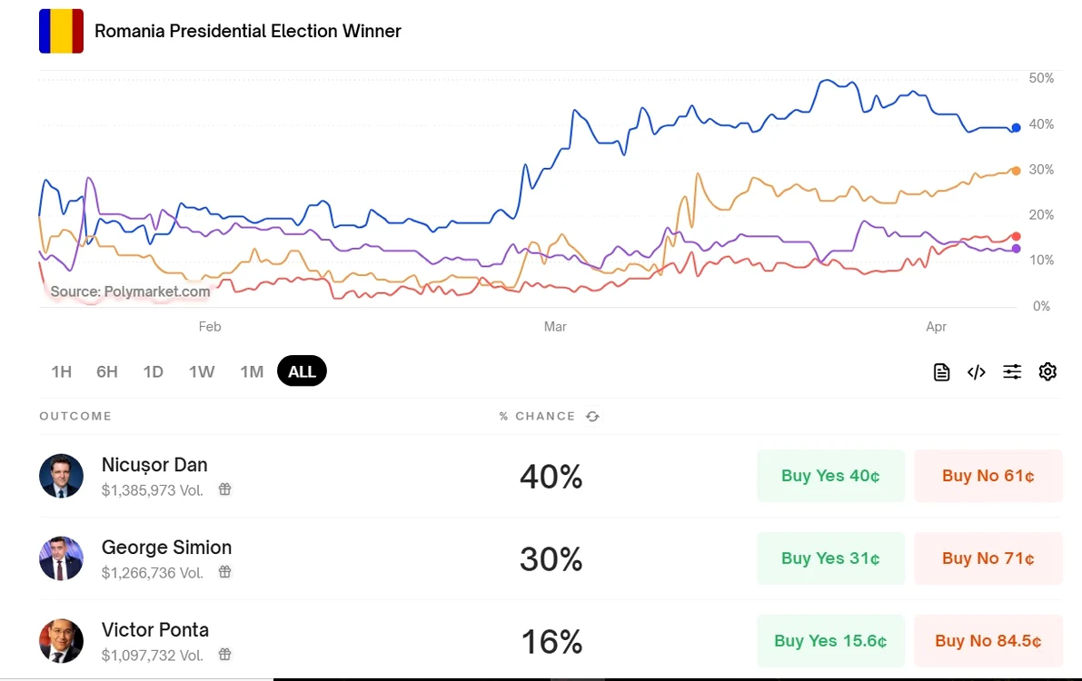
Task: Click the refresh icon beside % Chance
Action: tap(592, 416)
